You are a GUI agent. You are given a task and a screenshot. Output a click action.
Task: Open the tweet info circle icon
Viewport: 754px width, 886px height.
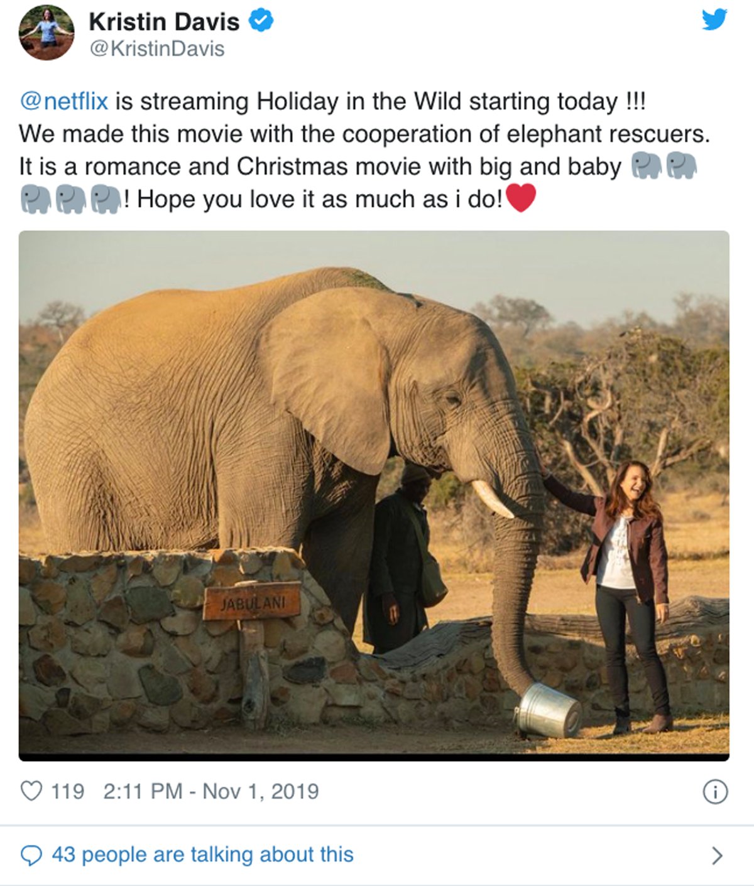[x=715, y=792]
